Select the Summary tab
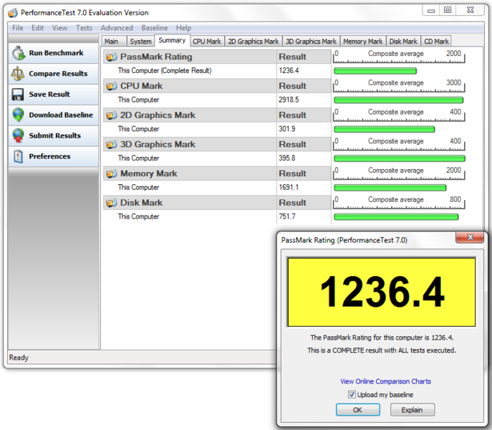 pos(172,41)
